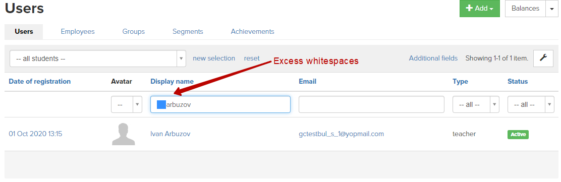The height and width of the screenshot is (182, 561).
Task: Open the Type filter dropdown
Action: click(x=476, y=104)
